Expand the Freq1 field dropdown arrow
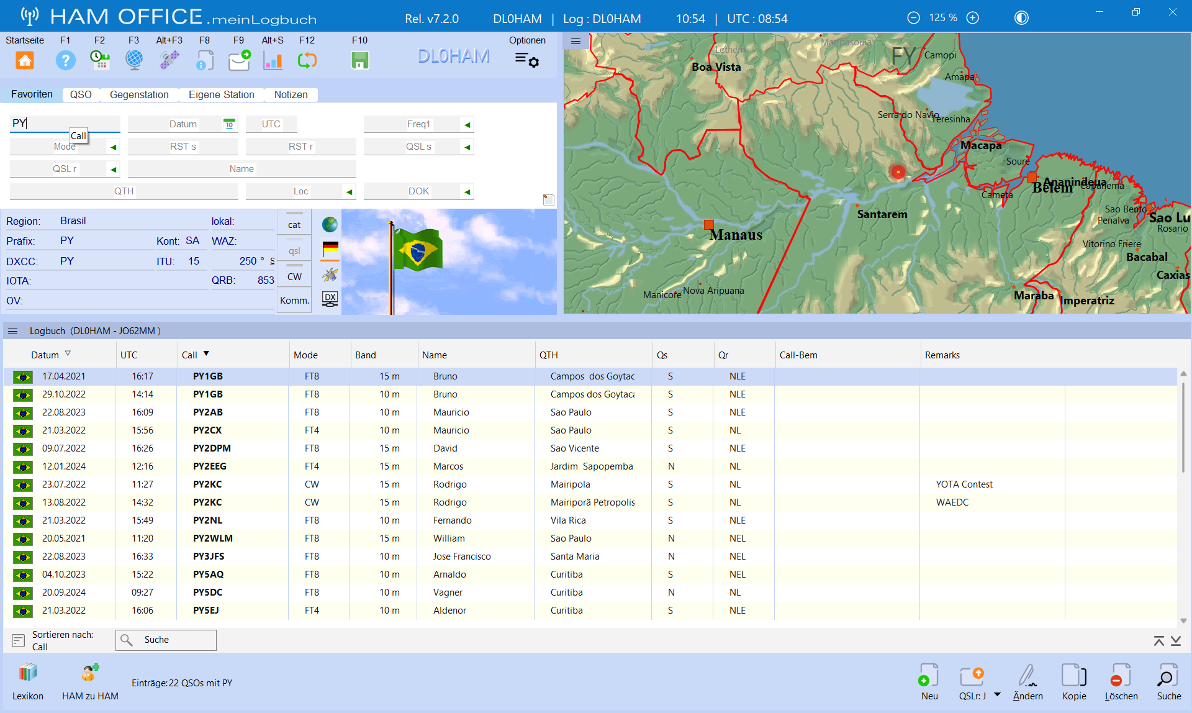 (x=467, y=125)
